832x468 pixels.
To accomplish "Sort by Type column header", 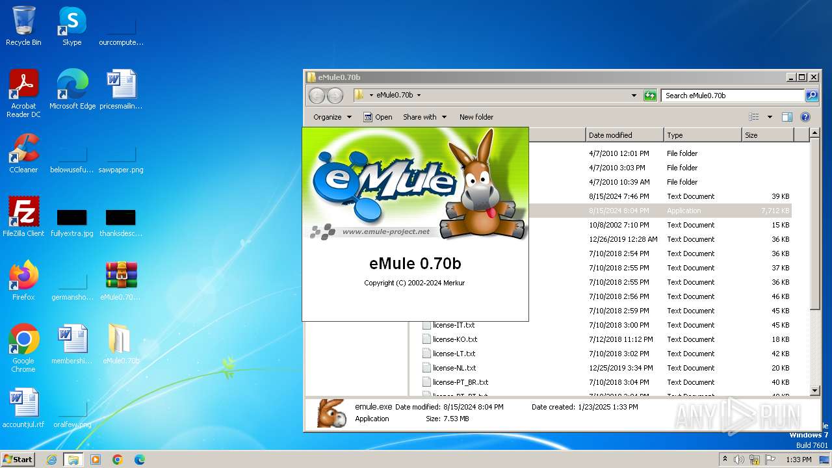I will [703, 135].
